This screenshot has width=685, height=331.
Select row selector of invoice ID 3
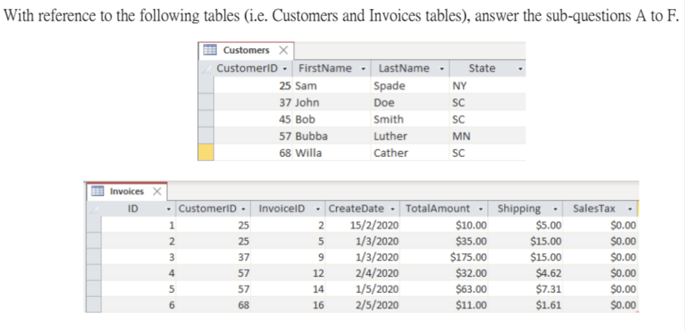point(94,257)
